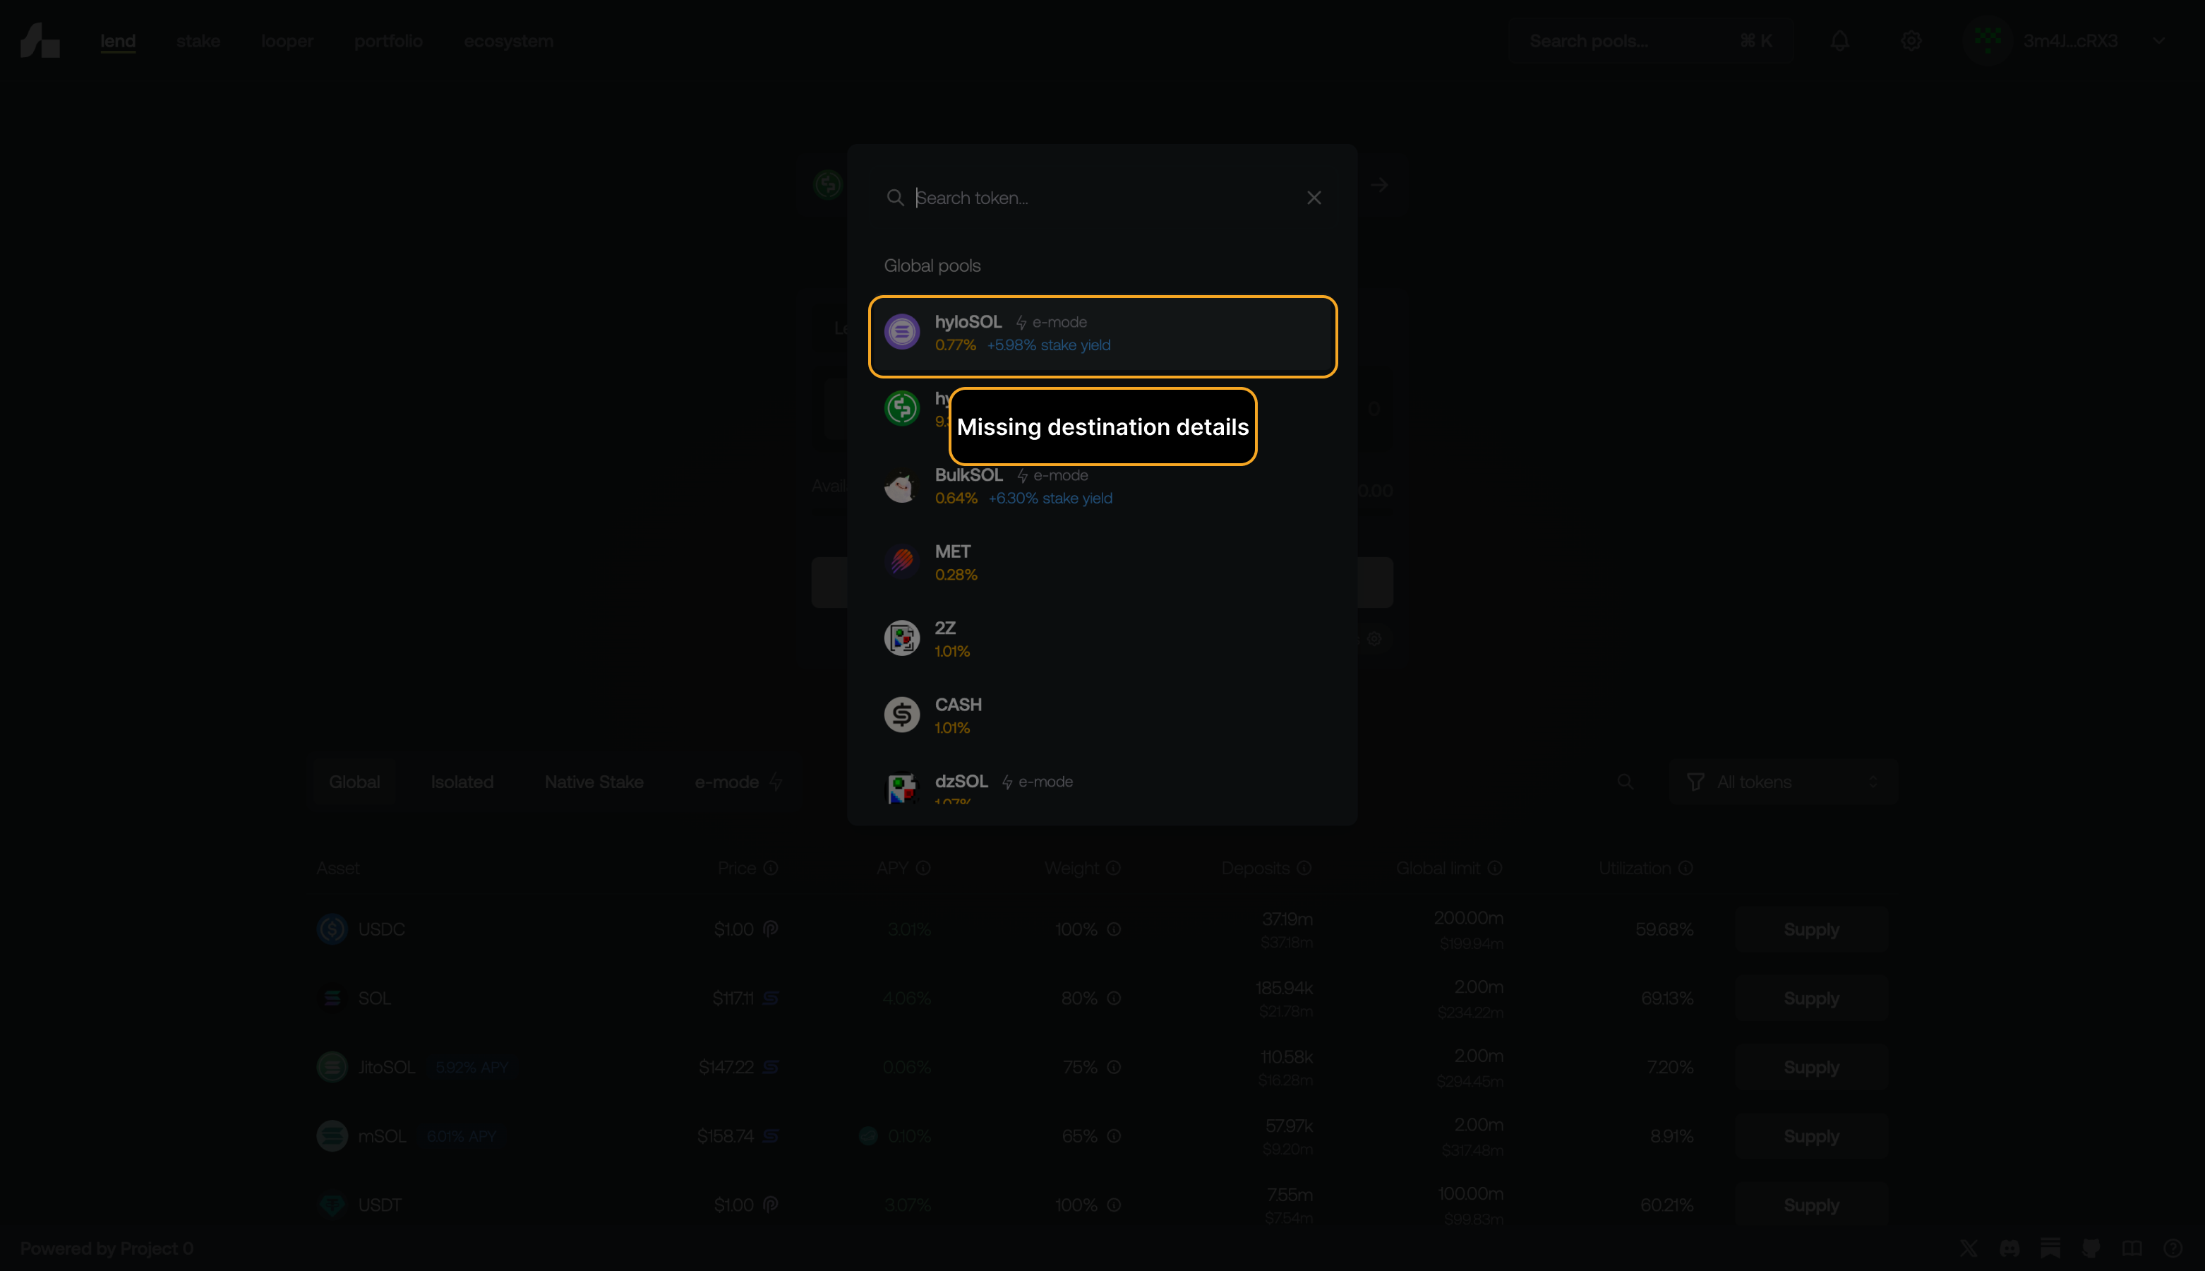The image size is (2205, 1271).
Task: Open the All tokens filter dropdown
Action: point(1783,782)
